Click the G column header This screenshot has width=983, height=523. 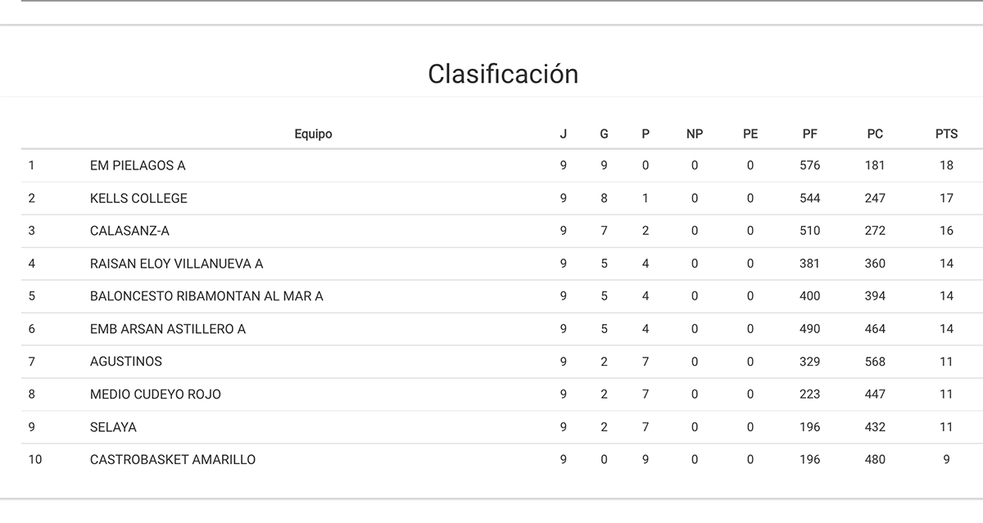604,134
